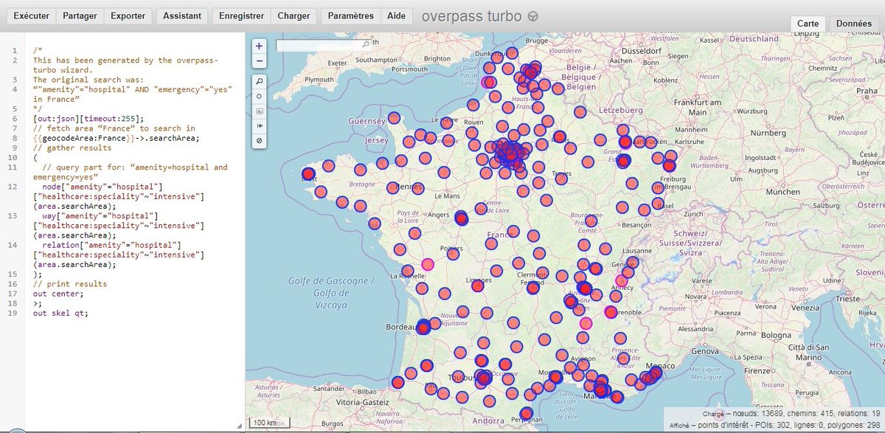Run the query with Exécuter
Viewport: 885px width, 433px height.
(32, 16)
